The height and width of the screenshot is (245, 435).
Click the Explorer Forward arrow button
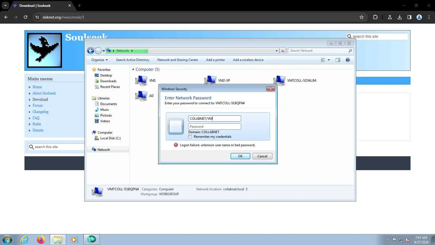(x=98, y=51)
